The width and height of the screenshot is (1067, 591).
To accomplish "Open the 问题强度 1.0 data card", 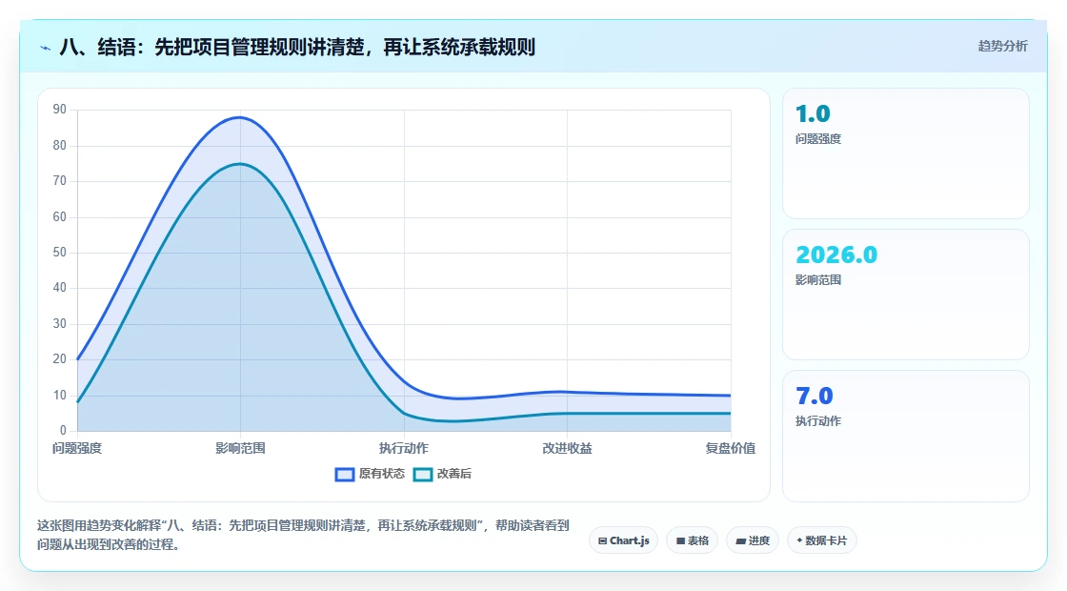I will [906, 153].
